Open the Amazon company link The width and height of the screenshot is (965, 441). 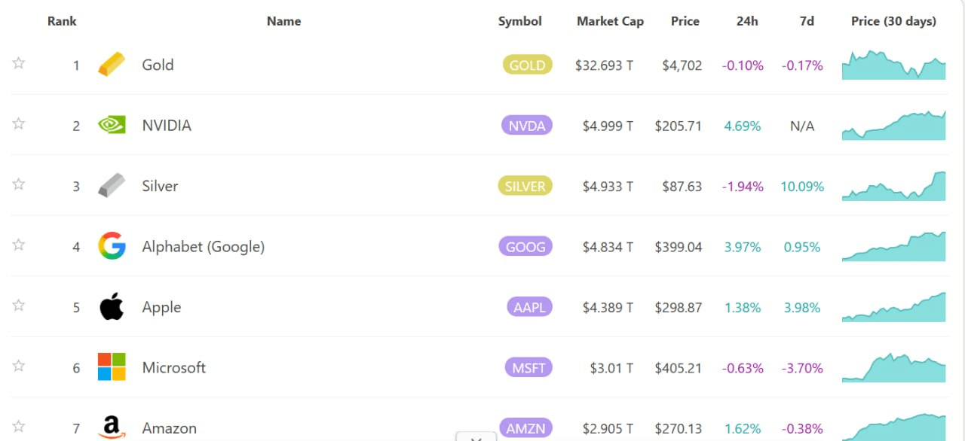click(170, 428)
